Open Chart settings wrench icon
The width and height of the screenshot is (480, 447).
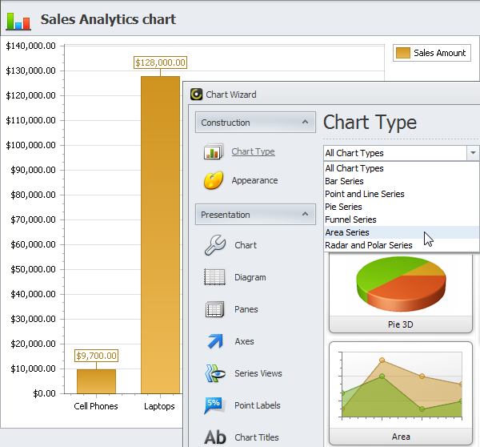click(x=214, y=245)
